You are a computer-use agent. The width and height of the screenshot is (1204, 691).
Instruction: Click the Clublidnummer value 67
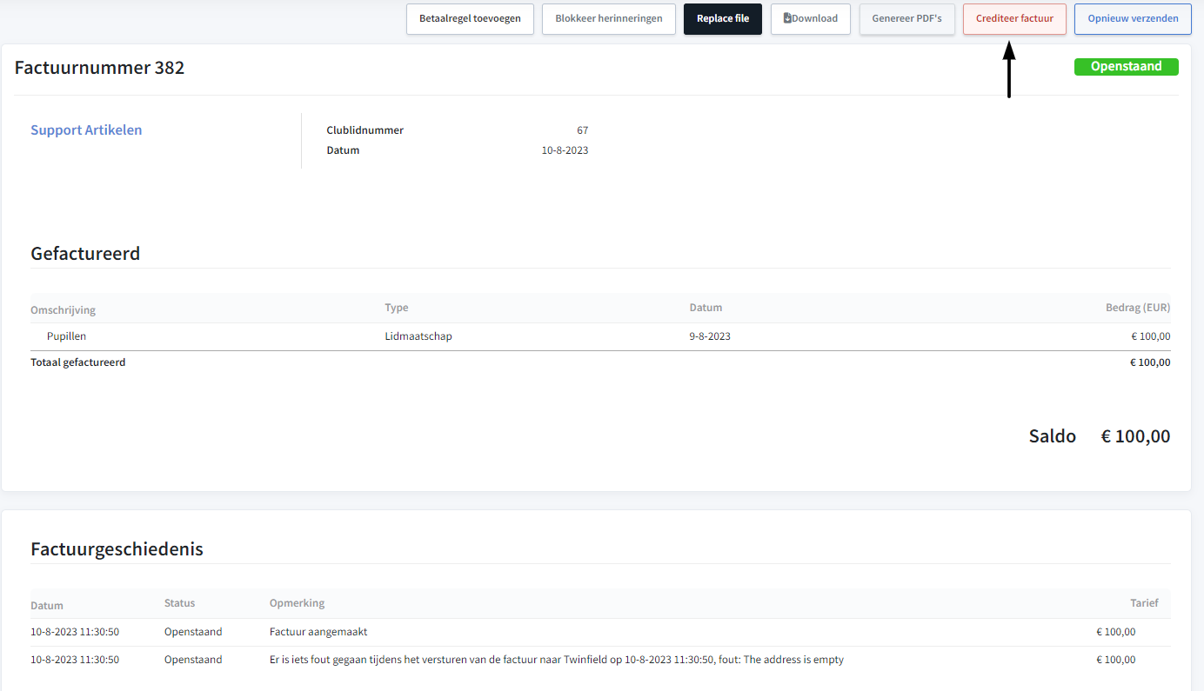[582, 130]
